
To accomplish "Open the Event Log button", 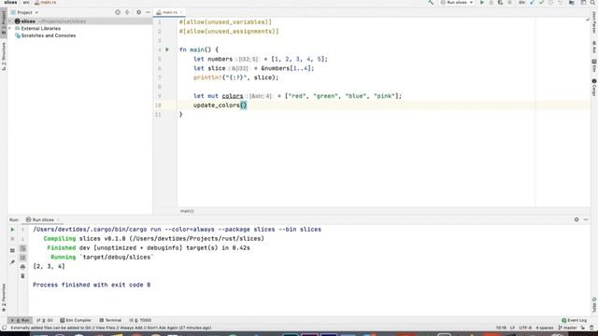I will pyautogui.click(x=575, y=320).
